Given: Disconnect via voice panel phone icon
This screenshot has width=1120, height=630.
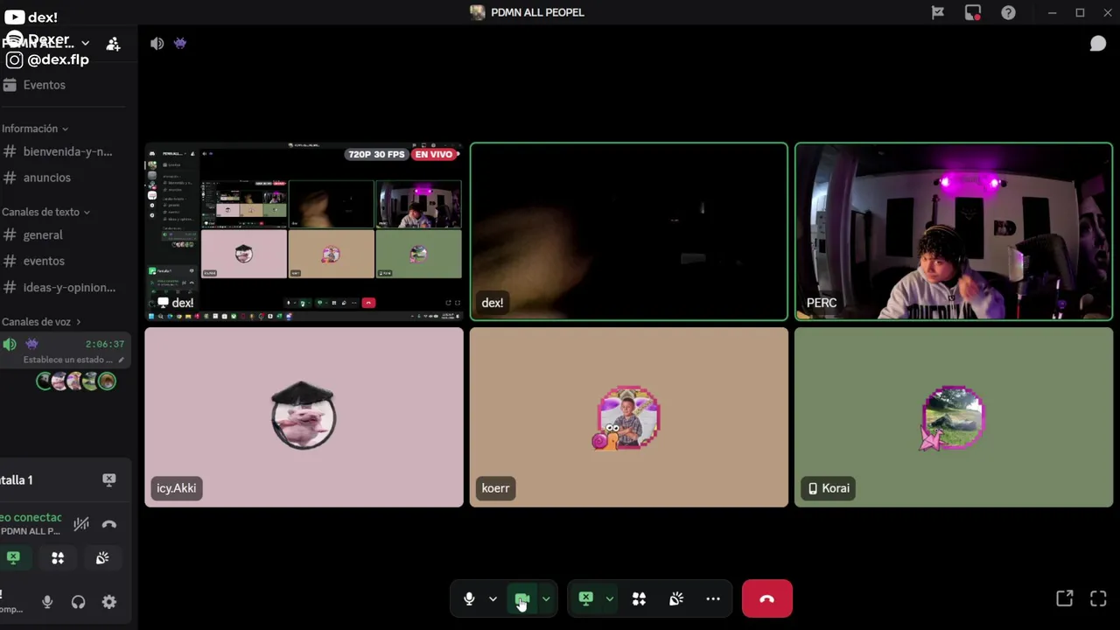Looking at the screenshot, I should [109, 524].
